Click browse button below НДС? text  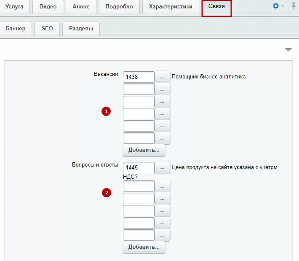point(162,186)
